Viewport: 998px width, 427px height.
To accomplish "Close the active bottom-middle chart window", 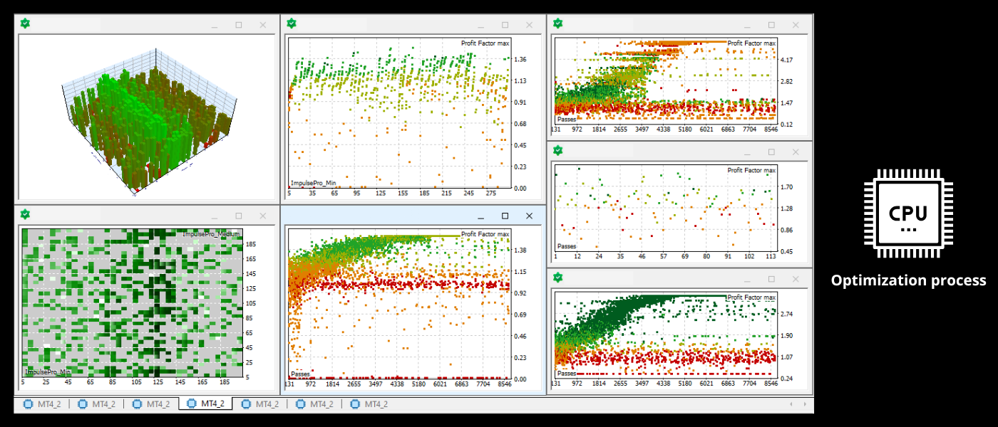I will coord(529,216).
